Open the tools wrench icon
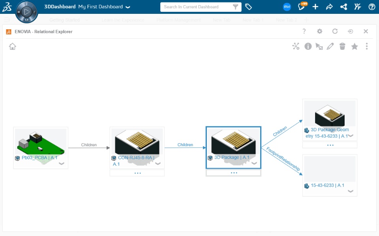This screenshot has height=236, width=379. point(358,7)
